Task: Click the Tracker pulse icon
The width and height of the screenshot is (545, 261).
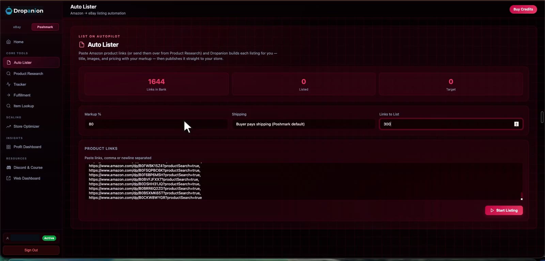Action: [9, 85]
